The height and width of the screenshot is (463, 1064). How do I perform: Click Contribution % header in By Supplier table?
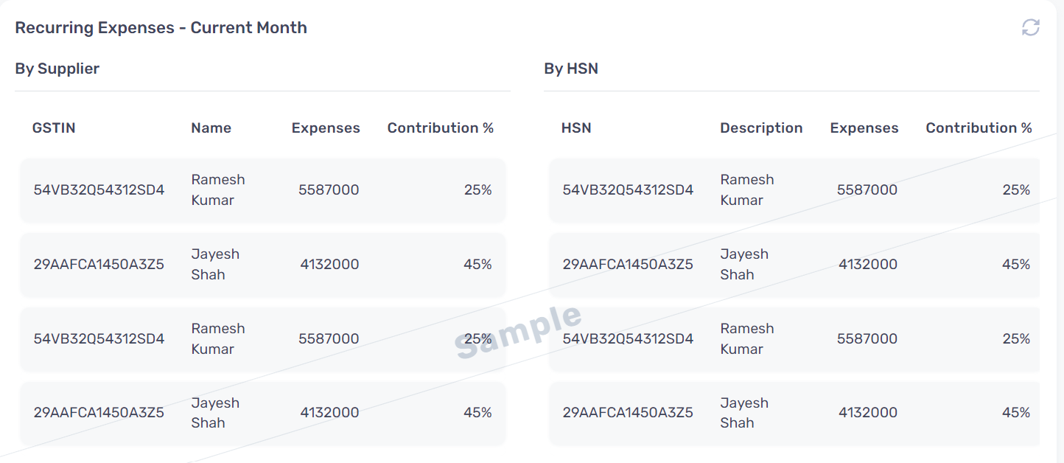pyautogui.click(x=441, y=128)
